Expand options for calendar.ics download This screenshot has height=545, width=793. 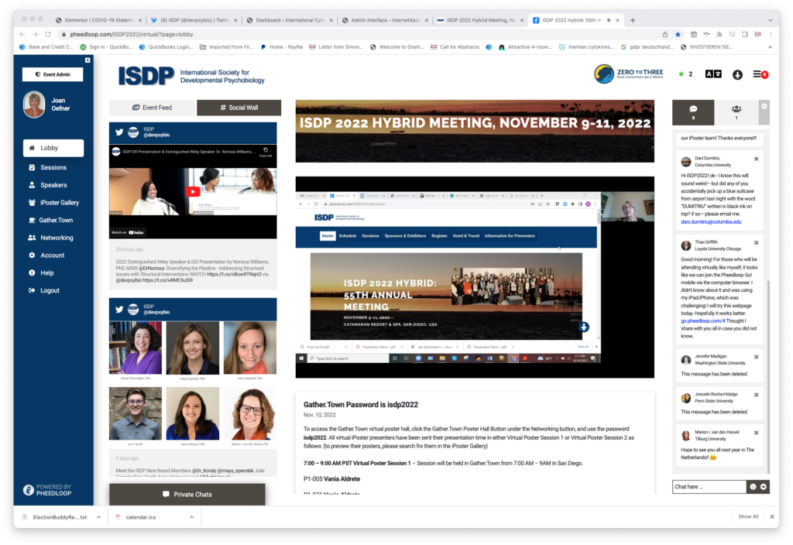(x=192, y=517)
